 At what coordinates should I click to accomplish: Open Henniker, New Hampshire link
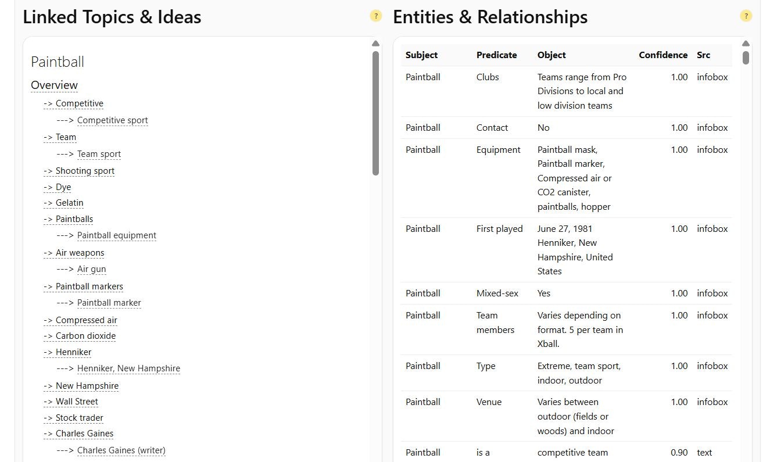point(128,368)
